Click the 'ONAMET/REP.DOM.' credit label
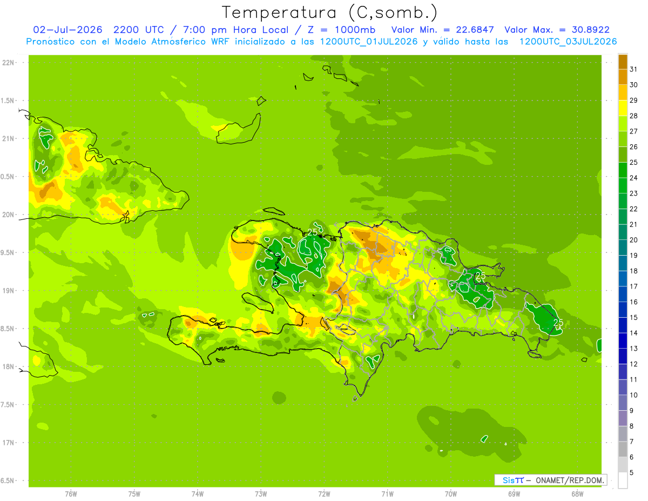This screenshot has width=648, height=501. point(570,480)
